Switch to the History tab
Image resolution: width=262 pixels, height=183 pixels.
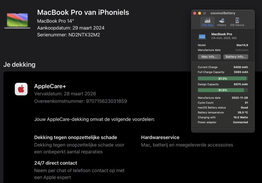click(222, 22)
